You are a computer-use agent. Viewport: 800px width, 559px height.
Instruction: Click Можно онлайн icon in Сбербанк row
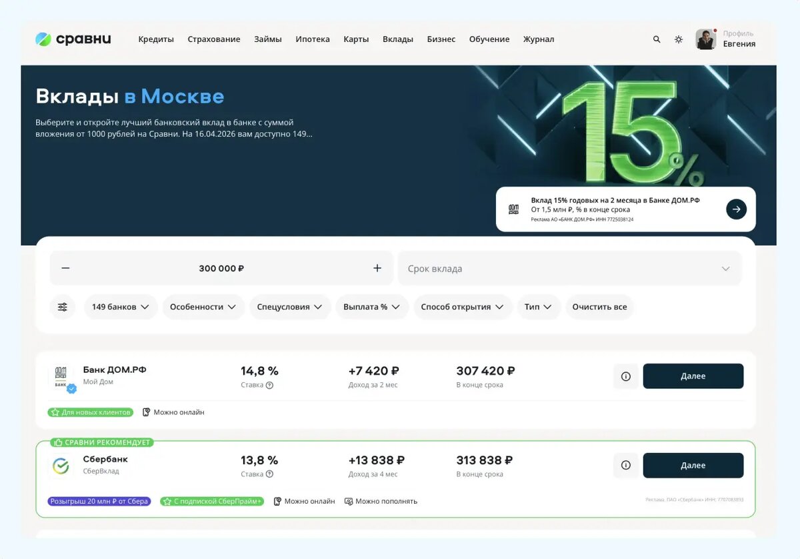click(x=278, y=501)
